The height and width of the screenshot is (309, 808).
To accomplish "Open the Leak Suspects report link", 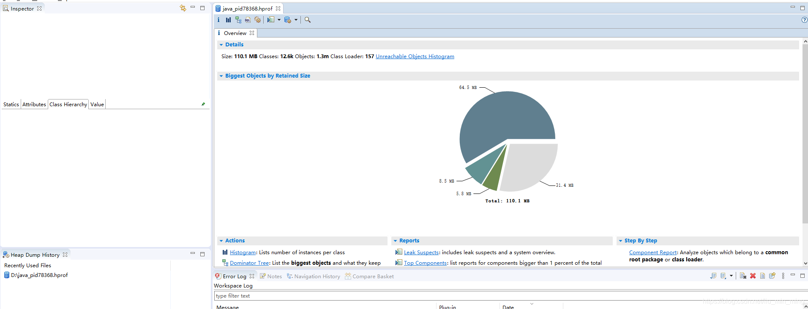I will coord(421,252).
